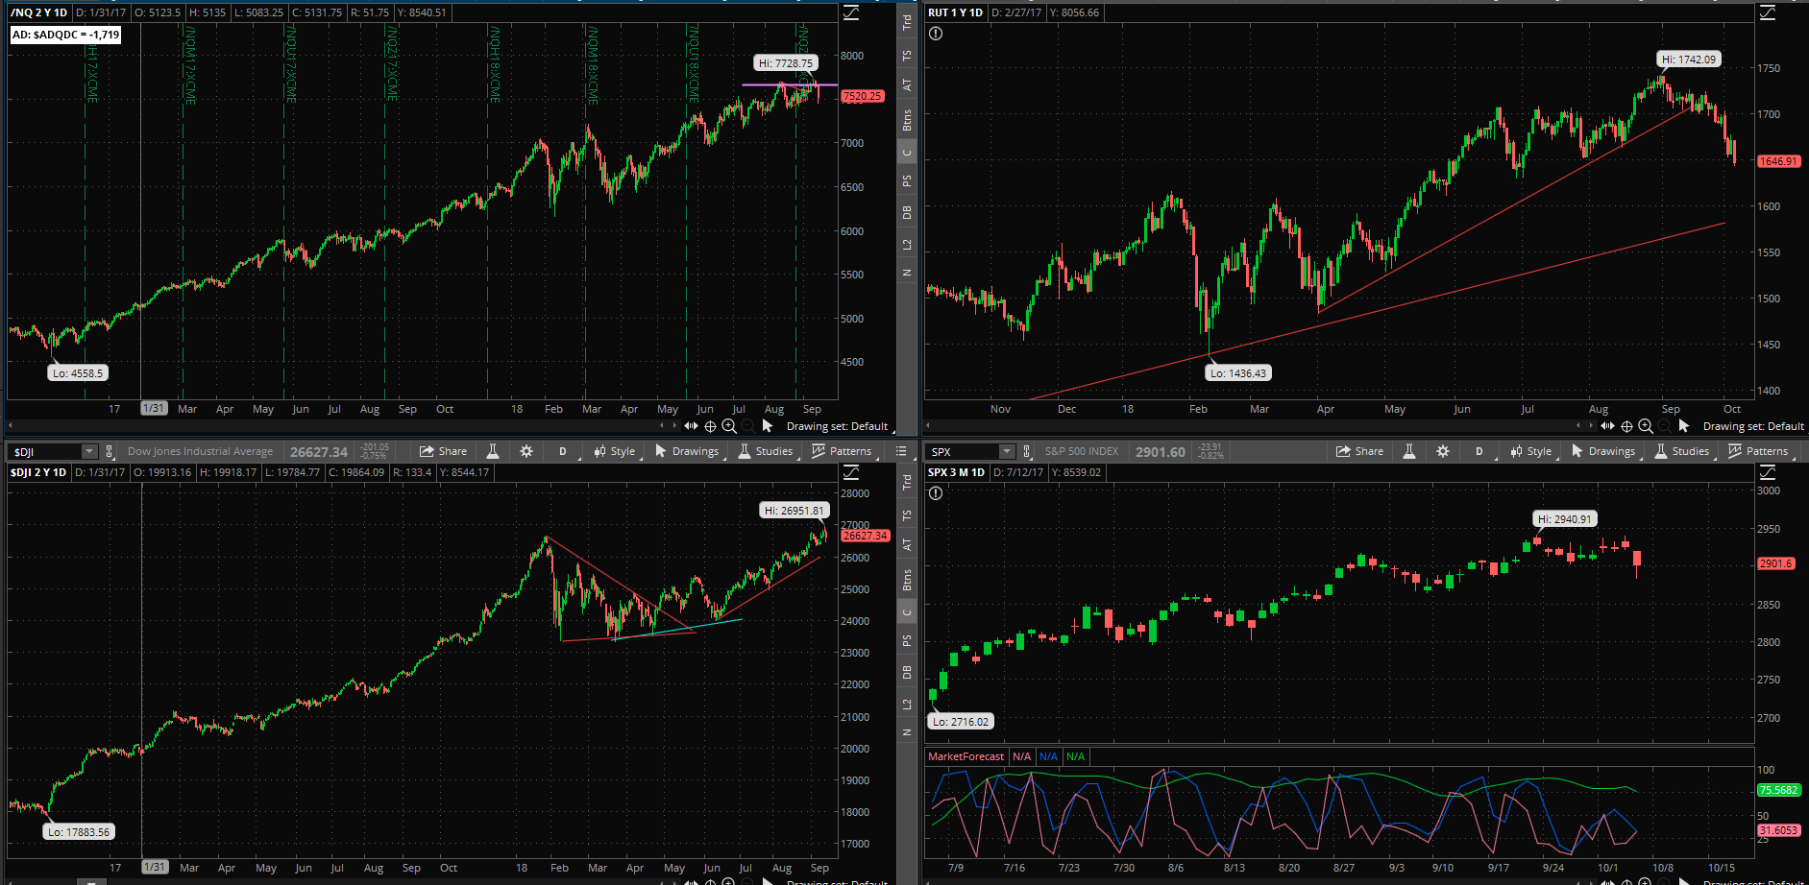
Task: Click the crosshair pan icon under the /NQ chart
Action: [710, 426]
